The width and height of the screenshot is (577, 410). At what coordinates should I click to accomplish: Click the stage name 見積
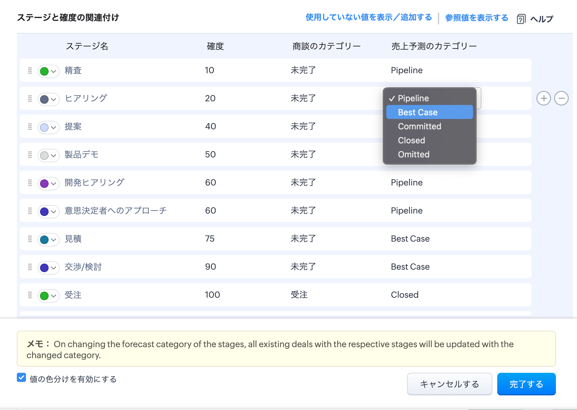click(x=73, y=239)
